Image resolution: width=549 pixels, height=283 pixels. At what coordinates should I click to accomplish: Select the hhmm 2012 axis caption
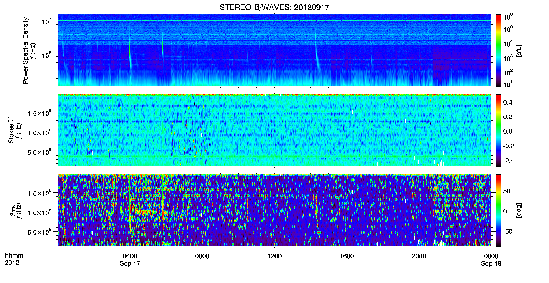coord(14,259)
